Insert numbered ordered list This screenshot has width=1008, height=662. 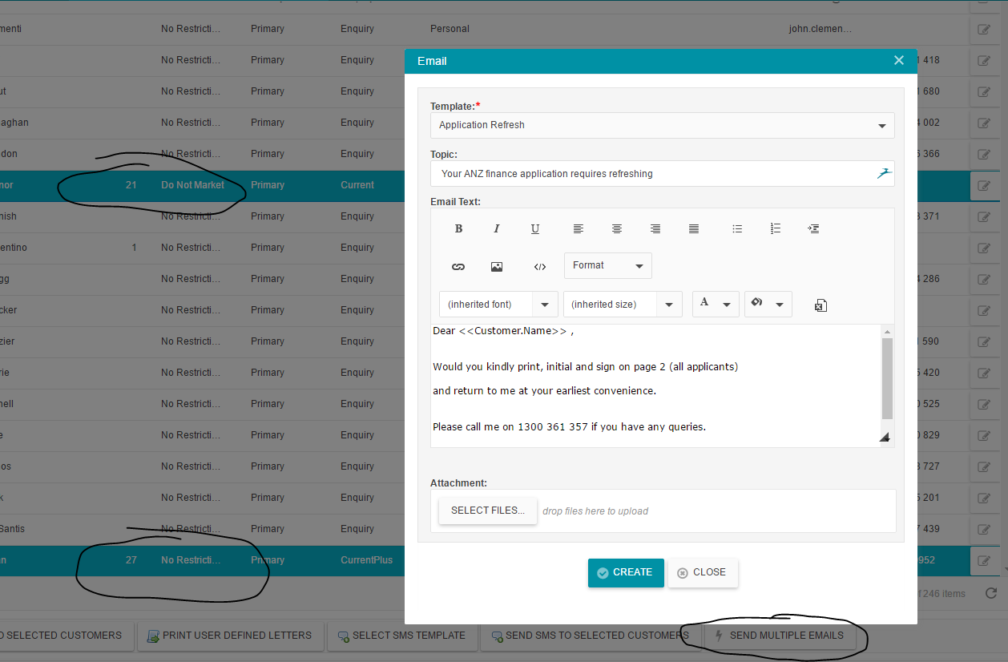point(776,229)
